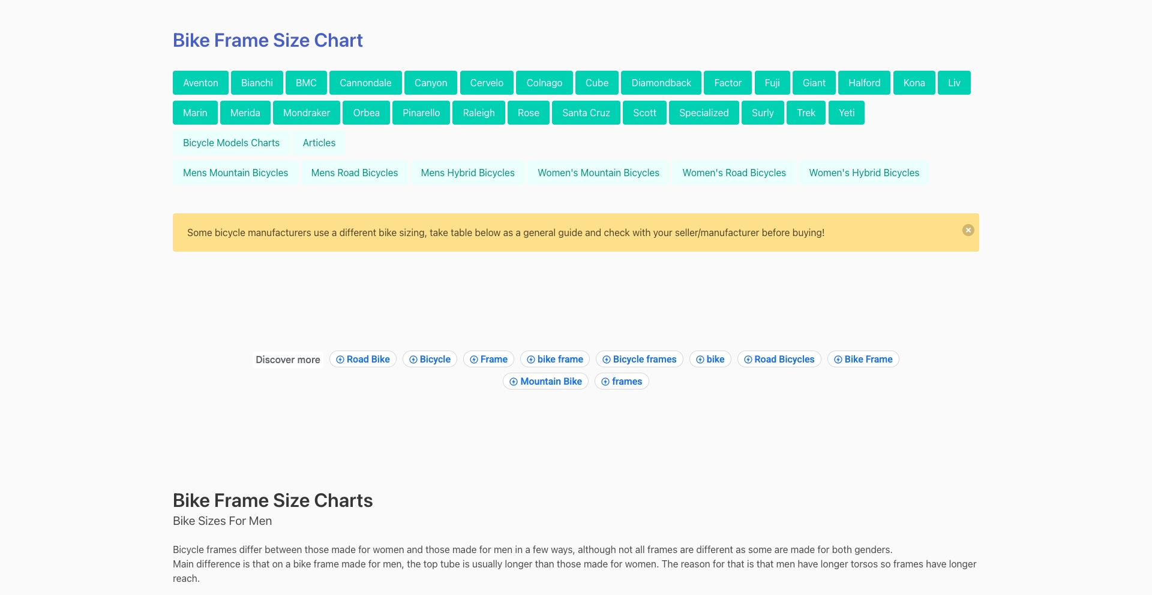Click the Diamondback brand button
The height and width of the screenshot is (595, 1152).
point(661,83)
